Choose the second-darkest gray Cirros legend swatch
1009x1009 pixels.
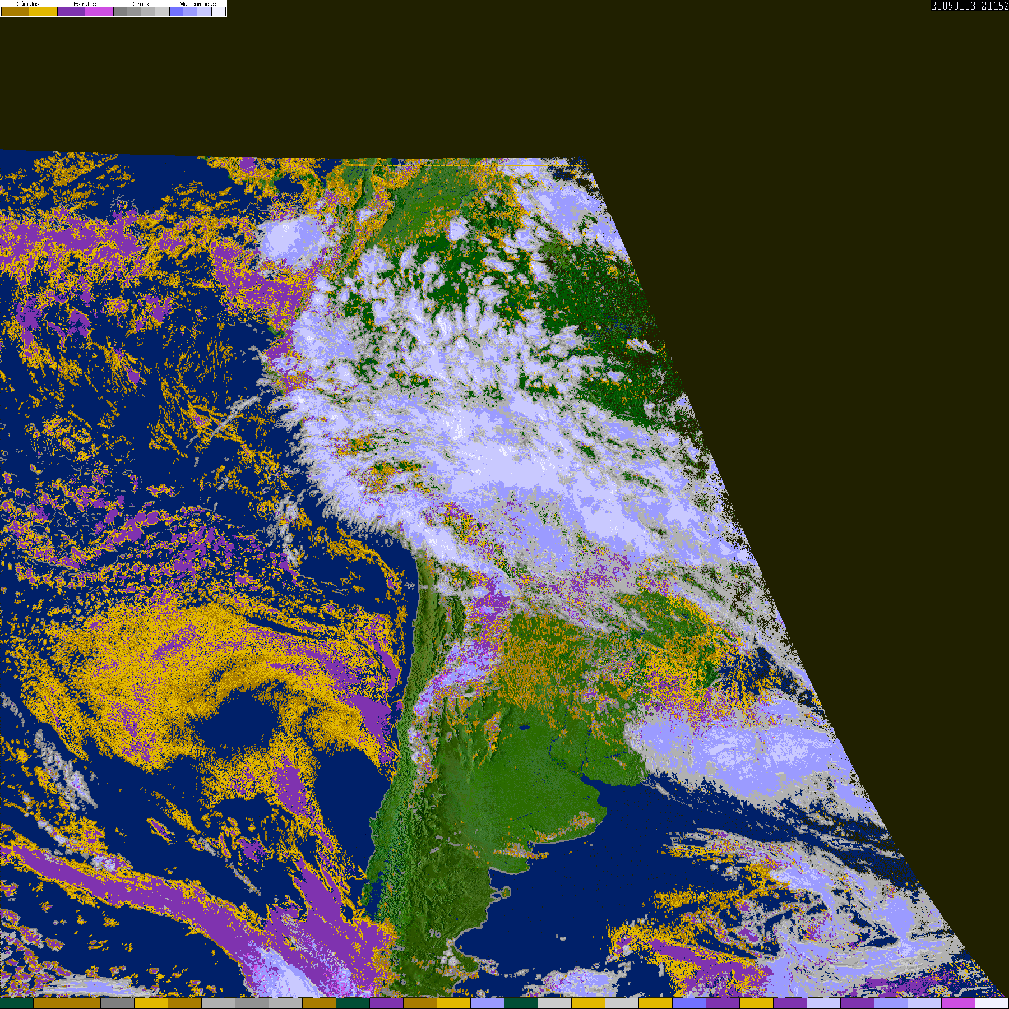[x=134, y=12]
